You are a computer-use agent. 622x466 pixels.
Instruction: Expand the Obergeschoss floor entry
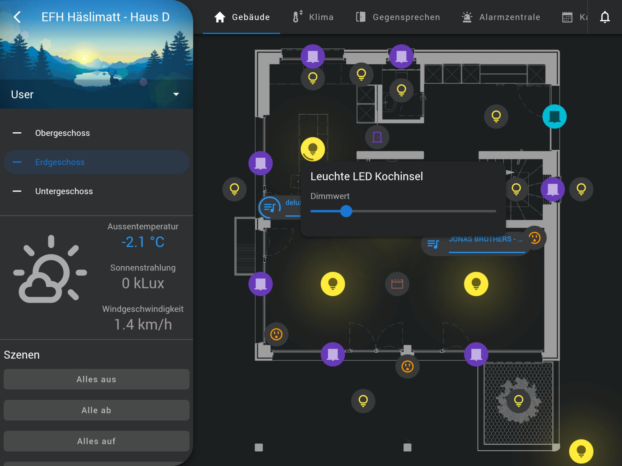(x=62, y=133)
